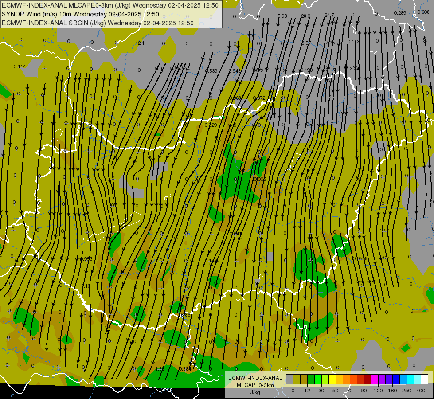Click the map value 1.88
434x399 pixels.
160,369
